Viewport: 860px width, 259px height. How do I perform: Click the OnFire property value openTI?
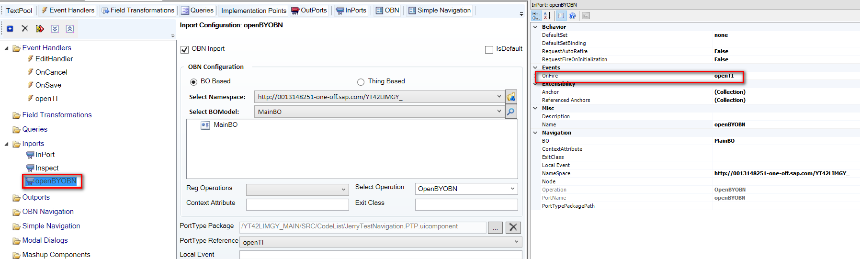coord(724,76)
